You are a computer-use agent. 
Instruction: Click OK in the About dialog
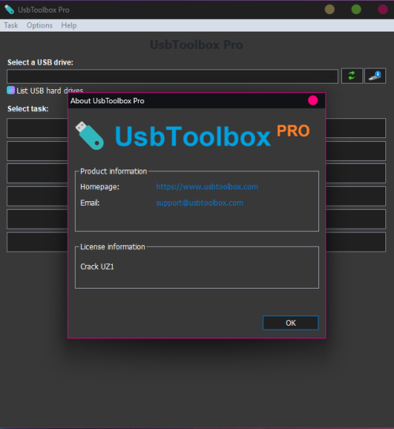[x=291, y=323]
